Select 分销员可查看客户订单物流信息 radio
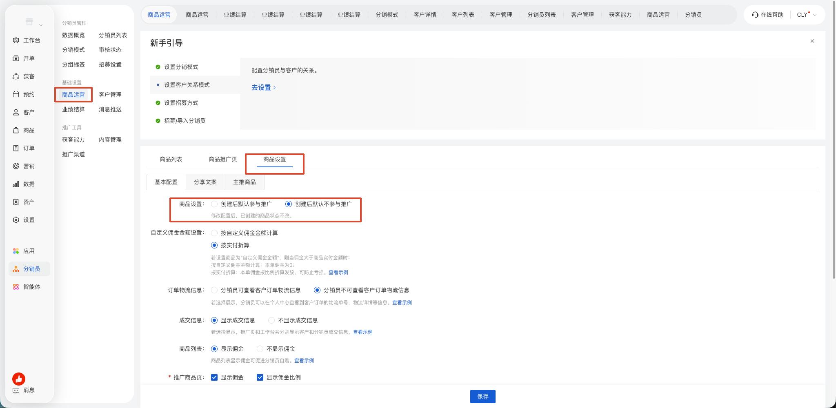This screenshot has height=408, width=836. click(x=214, y=290)
